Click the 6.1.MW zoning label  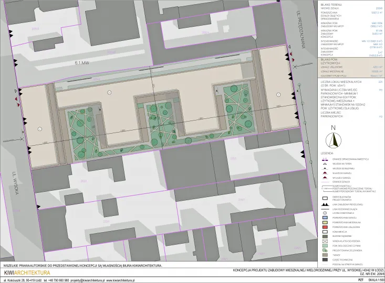click(x=84, y=63)
